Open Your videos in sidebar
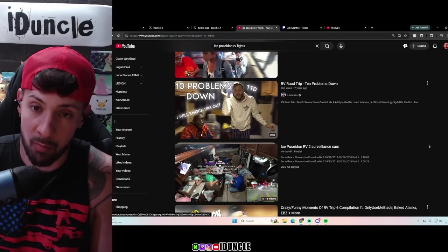The height and width of the screenshot is (252, 448). coord(123,171)
